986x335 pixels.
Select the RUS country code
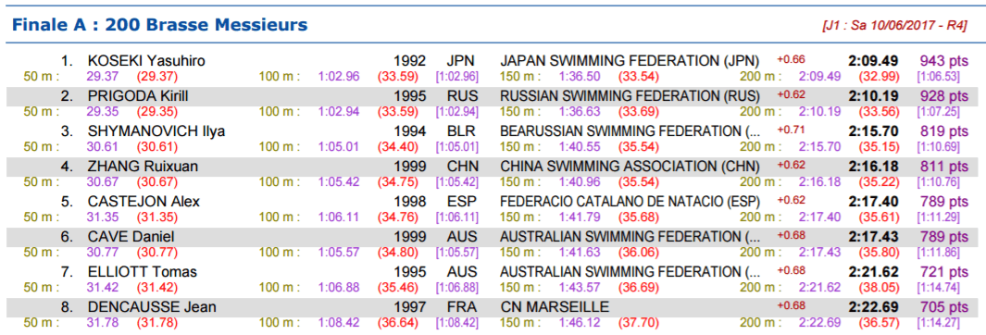(x=462, y=96)
